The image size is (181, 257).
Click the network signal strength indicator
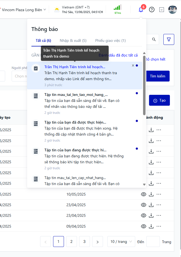click(x=118, y=10)
